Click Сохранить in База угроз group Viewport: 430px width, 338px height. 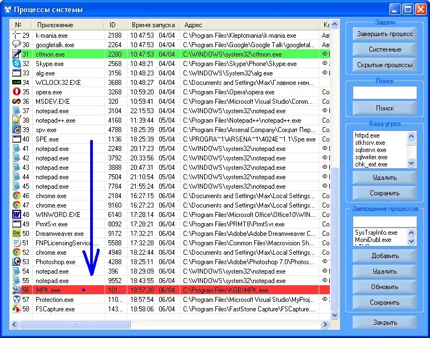384,193
